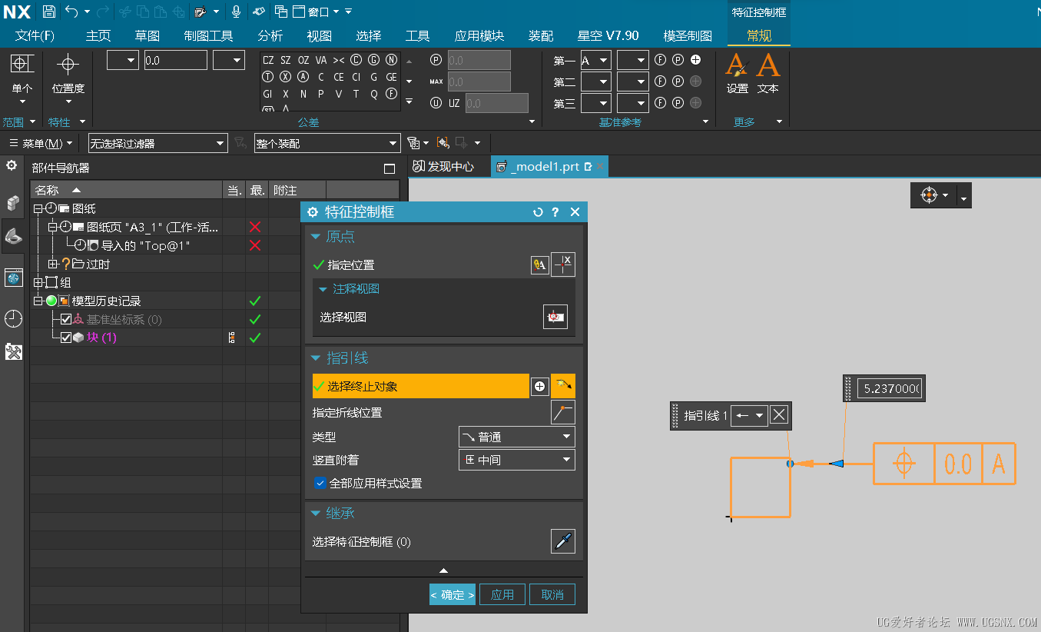This screenshot has height=632, width=1041.
Task: Click the microphone voice command icon
Action: click(x=236, y=12)
